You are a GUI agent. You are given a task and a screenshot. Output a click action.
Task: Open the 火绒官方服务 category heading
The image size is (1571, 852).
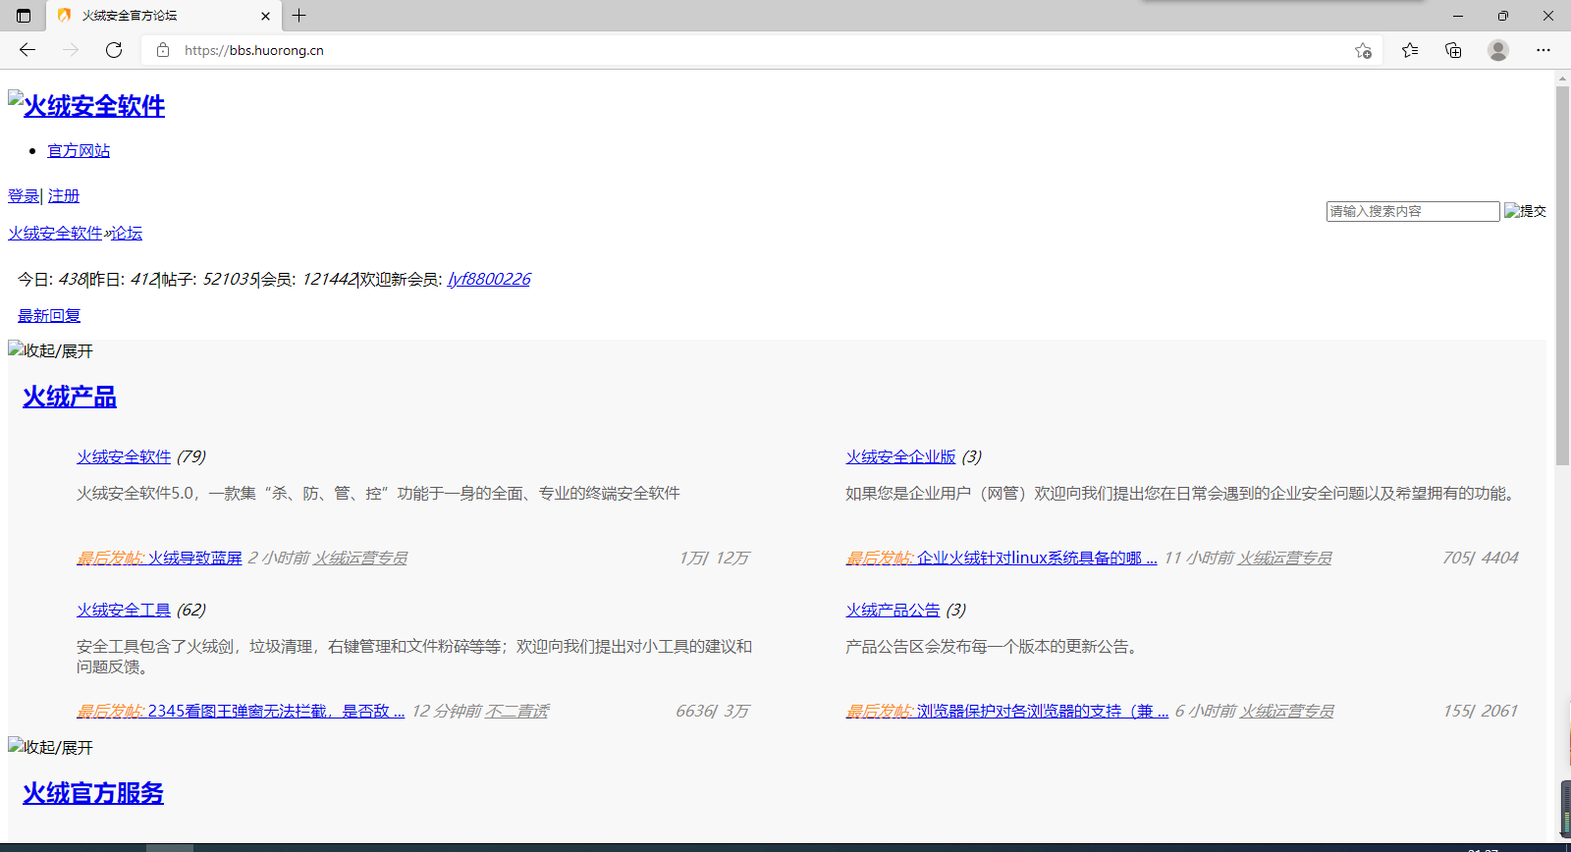[93, 793]
